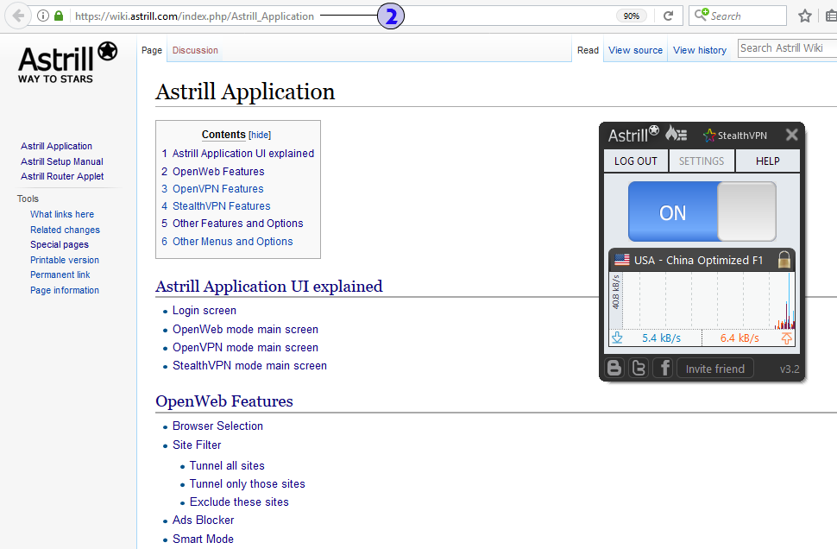
Task: Open What links here tool
Action: point(62,214)
